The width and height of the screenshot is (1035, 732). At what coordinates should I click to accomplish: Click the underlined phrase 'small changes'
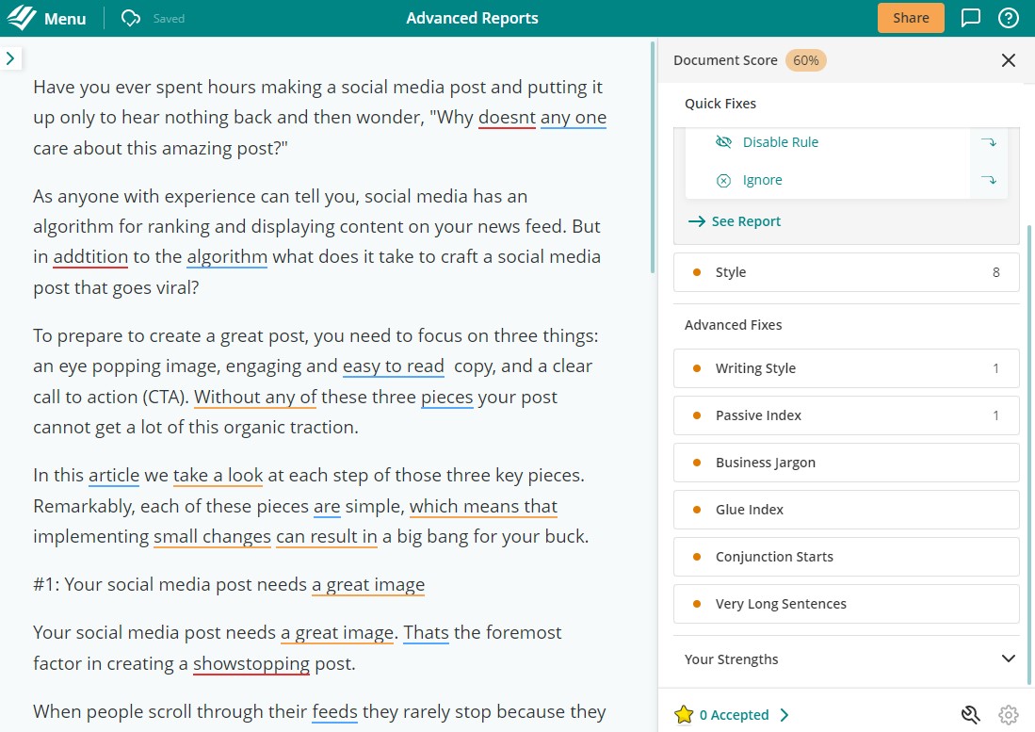(212, 537)
